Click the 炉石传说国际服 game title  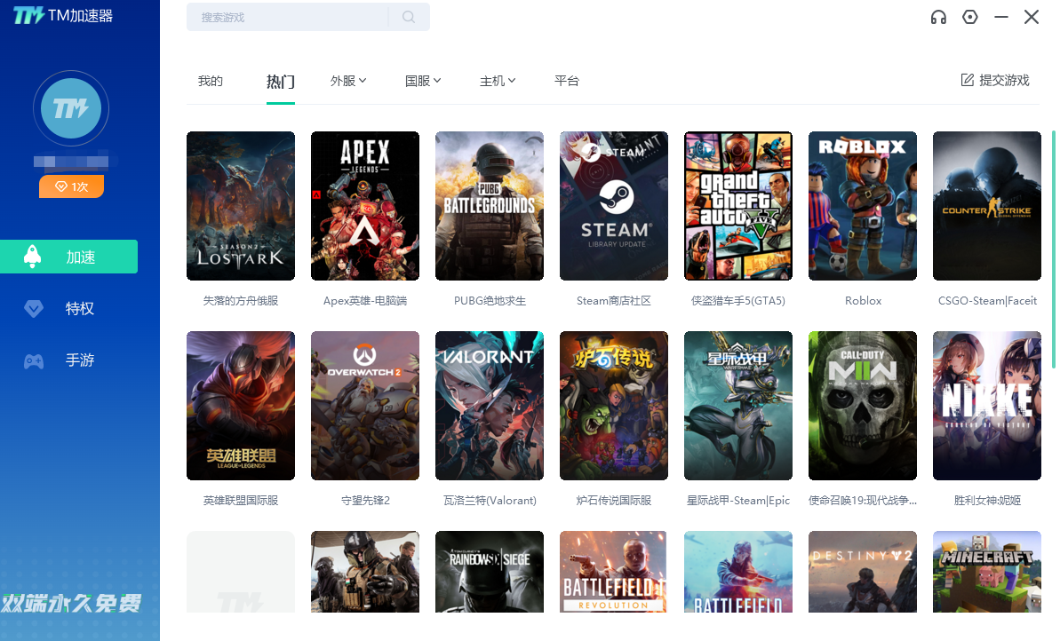tap(614, 501)
